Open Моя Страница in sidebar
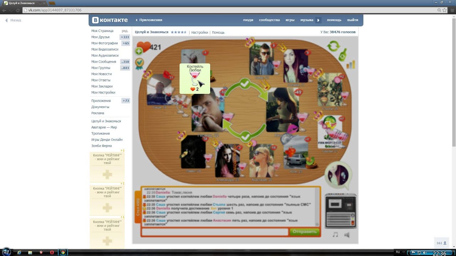This screenshot has width=456, height=256. [x=102, y=31]
